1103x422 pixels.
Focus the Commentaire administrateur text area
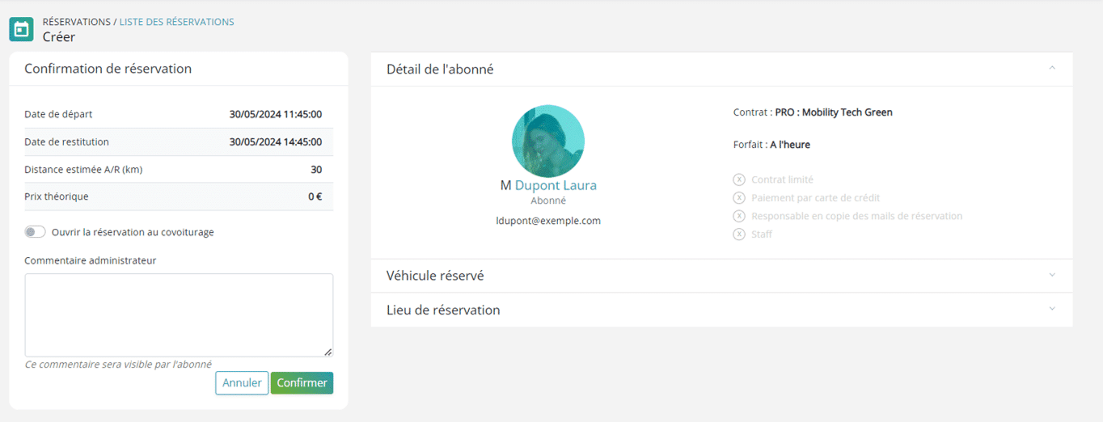179,315
